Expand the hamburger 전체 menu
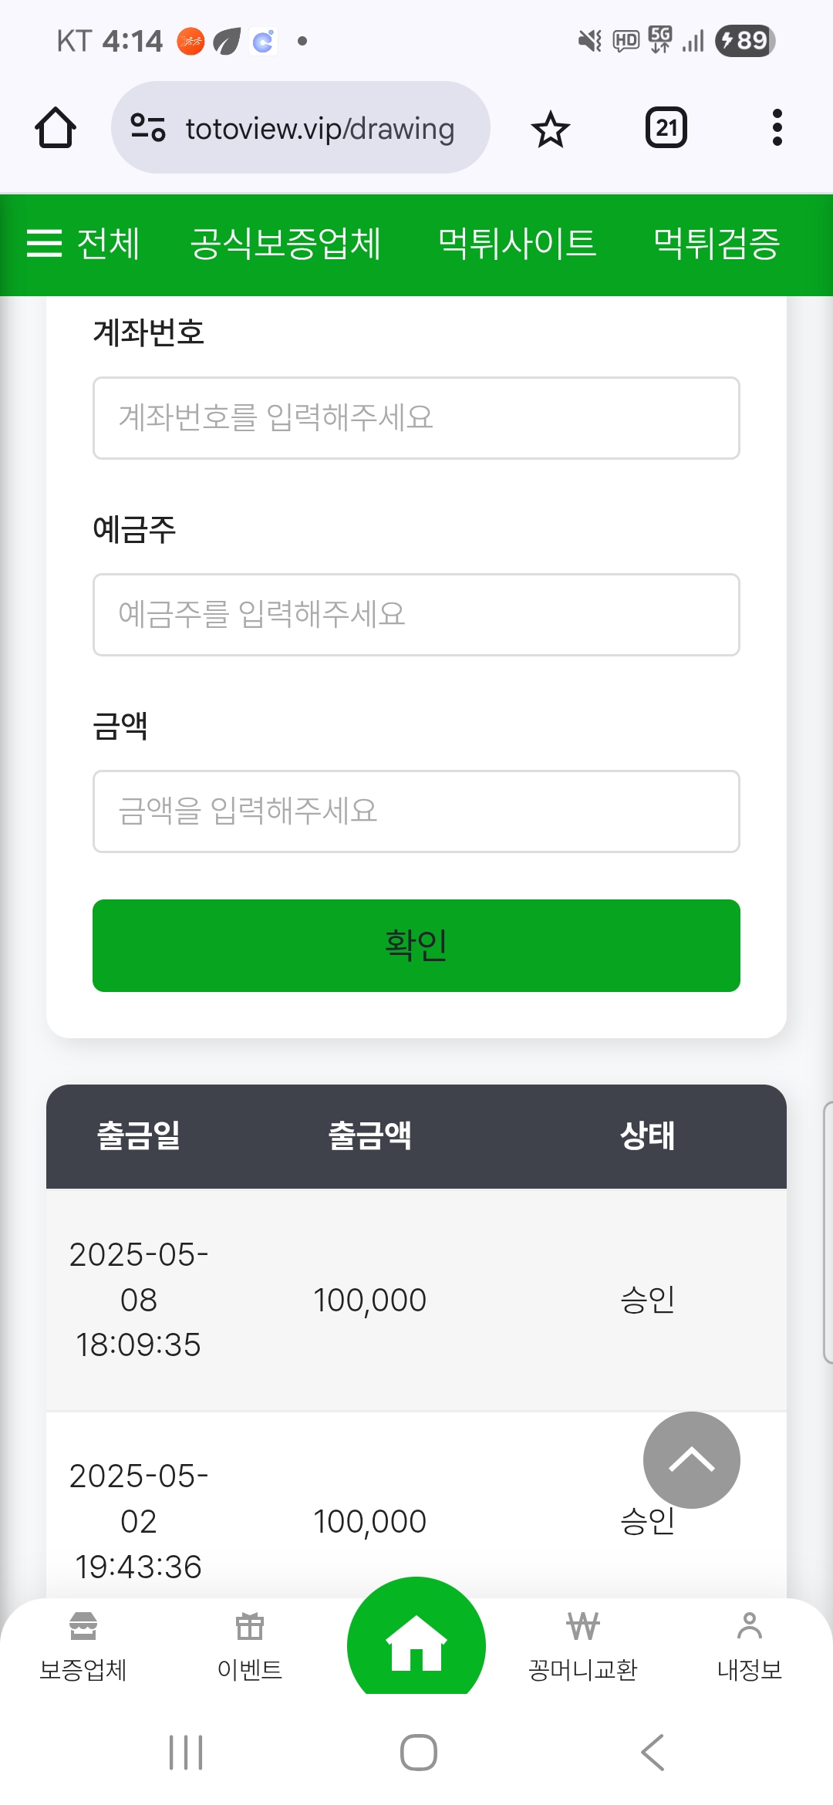Viewport: 833px width, 1805px height. pos(83,244)
